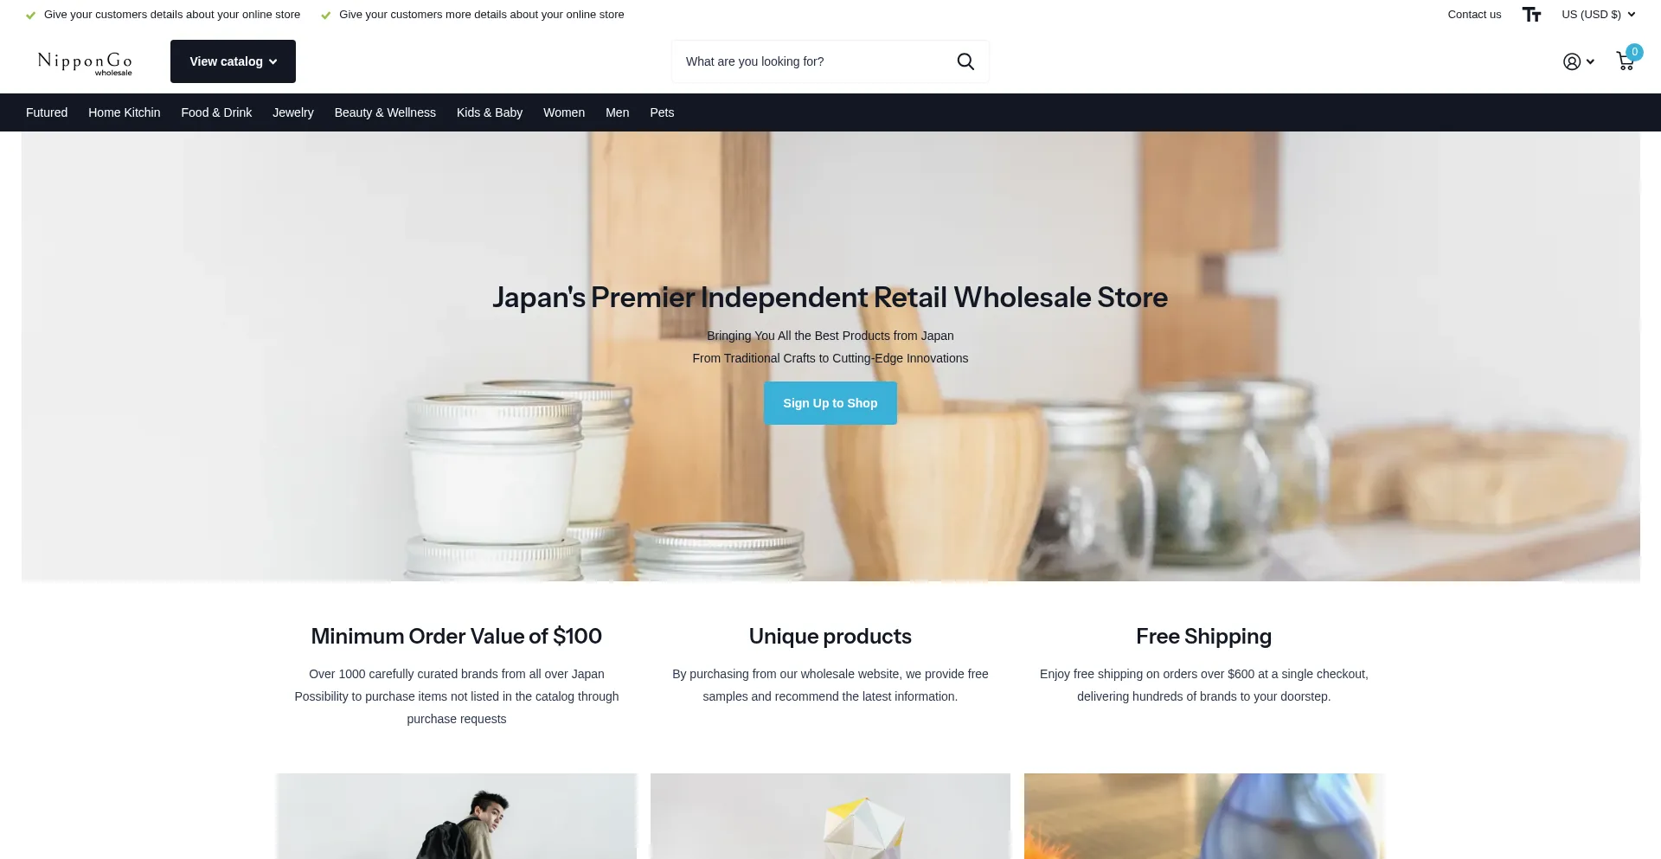Focus the 'What are you looking for?' search field

[x=813, y=61]
